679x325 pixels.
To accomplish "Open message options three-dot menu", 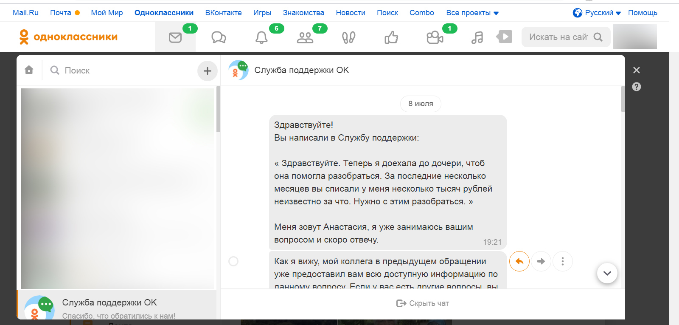I will (563, 261).
